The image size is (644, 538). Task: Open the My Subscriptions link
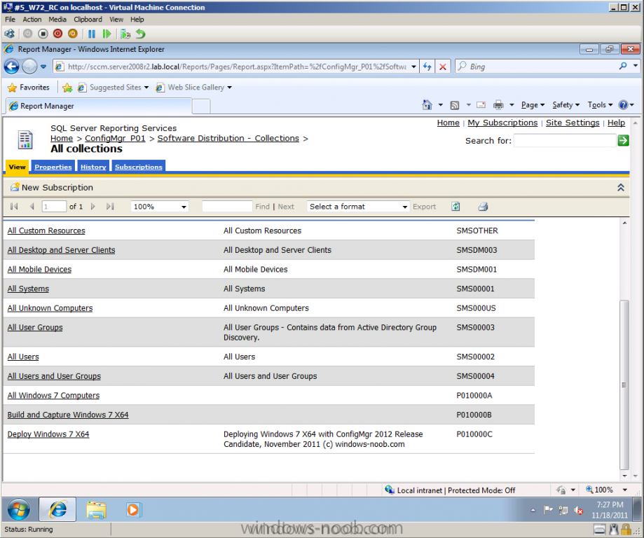click(x=502, y=123)
